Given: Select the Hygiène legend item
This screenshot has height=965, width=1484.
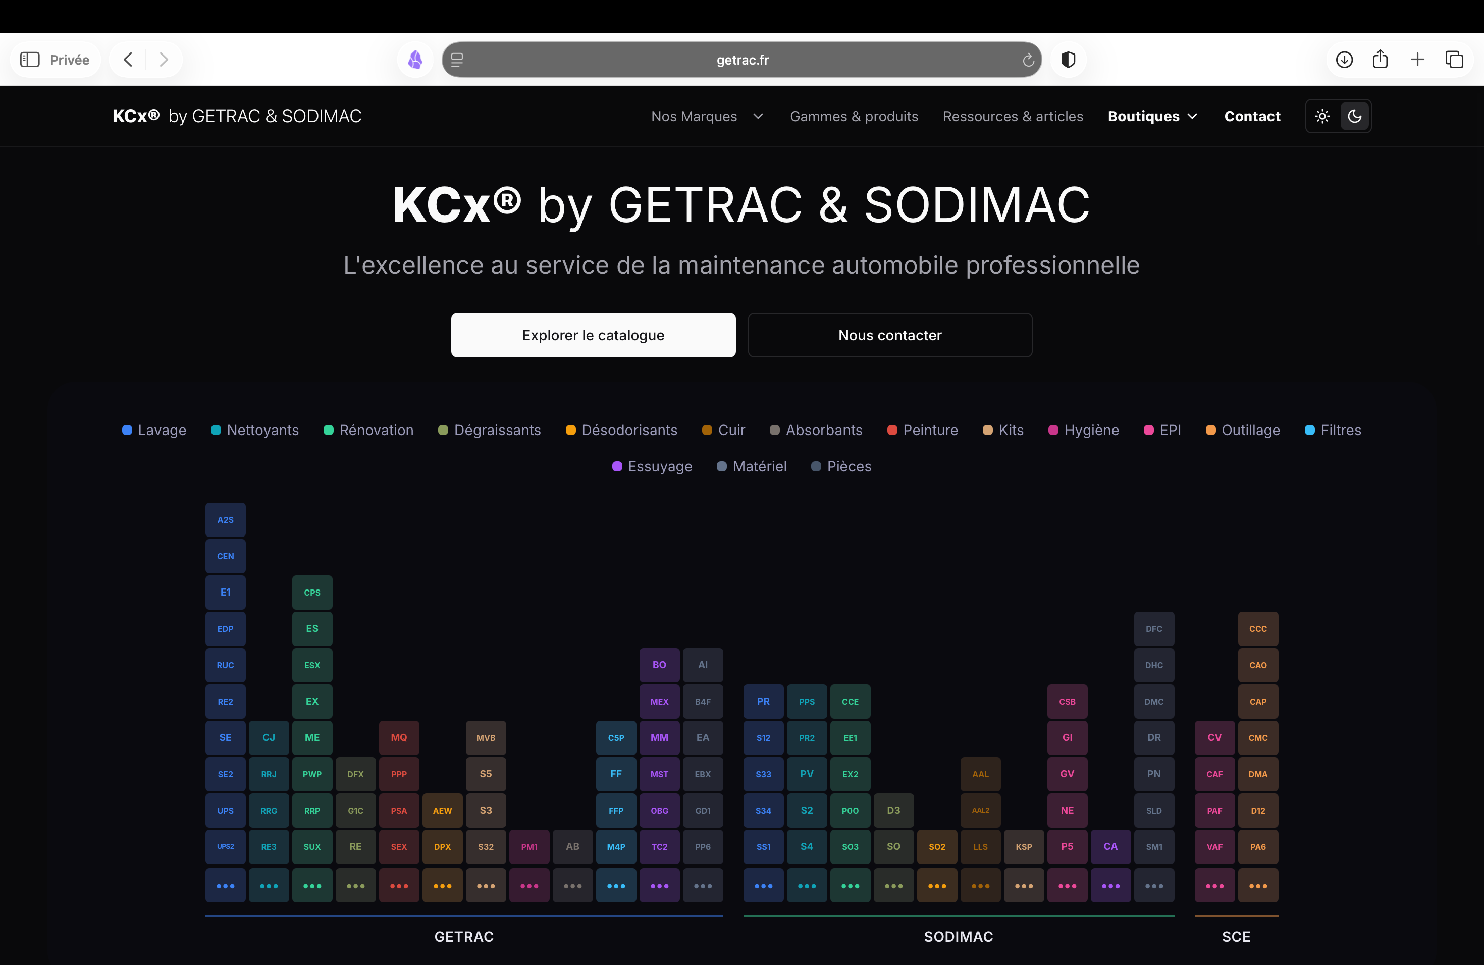Looking at the screenshot, I should click(x=1084, y=430).
